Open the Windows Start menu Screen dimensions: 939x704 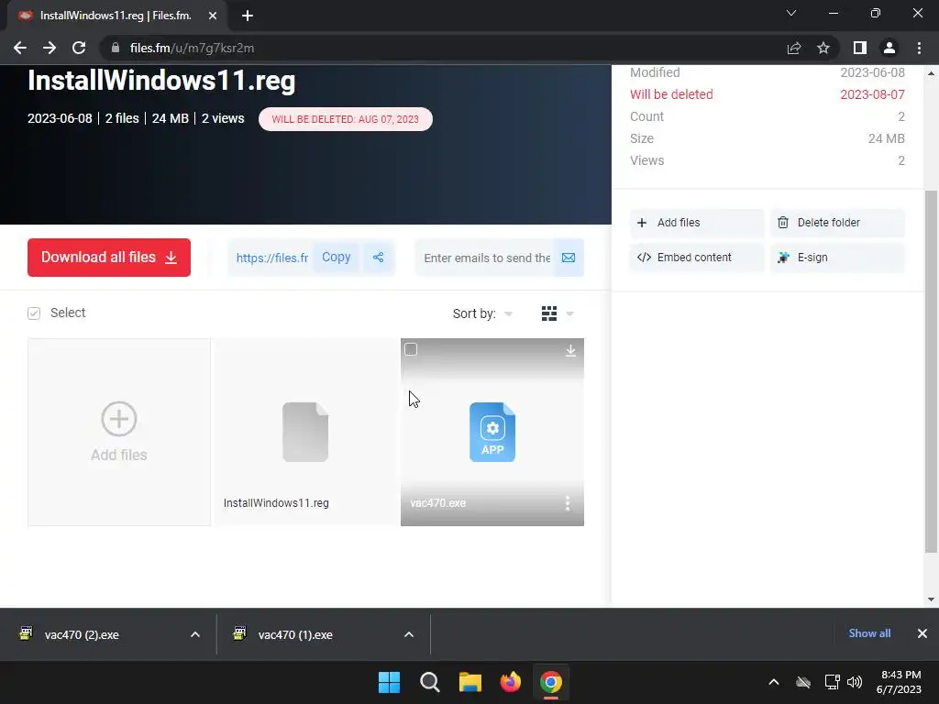389,682
